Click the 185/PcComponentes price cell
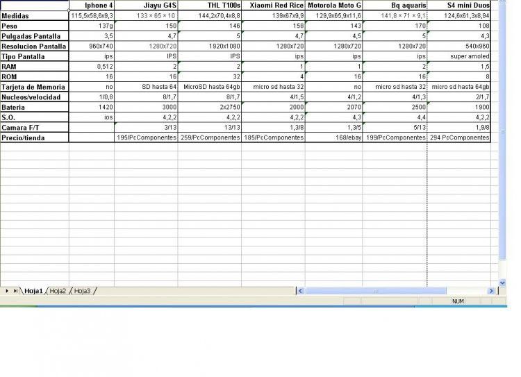 273,137
